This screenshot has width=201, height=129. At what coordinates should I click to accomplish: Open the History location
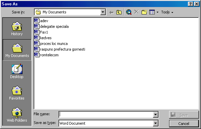click(x=17, y=28)
